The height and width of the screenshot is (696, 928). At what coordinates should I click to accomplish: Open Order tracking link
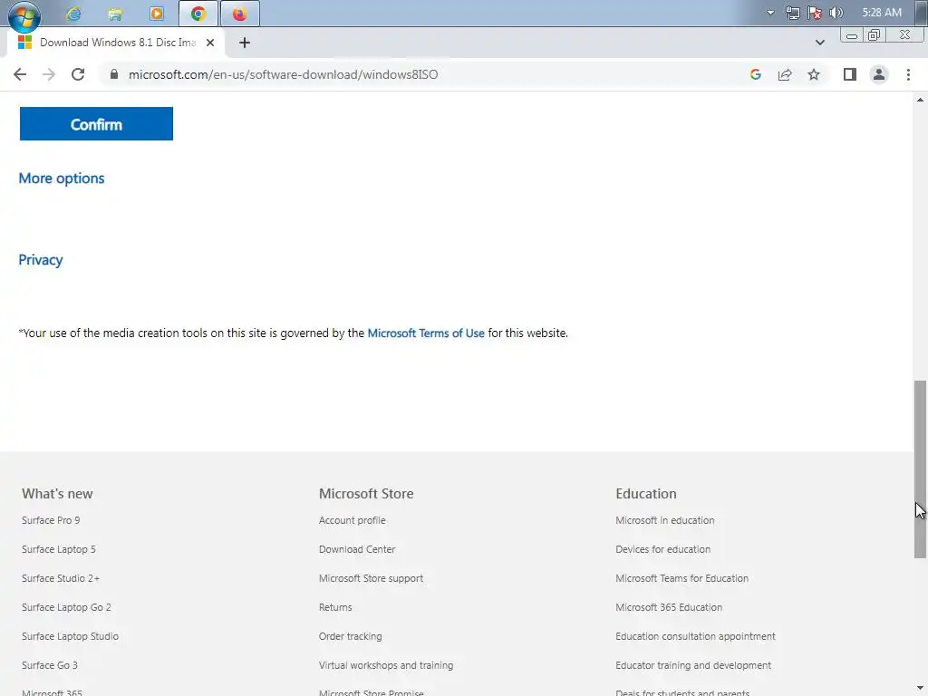[x=351, y=636]
